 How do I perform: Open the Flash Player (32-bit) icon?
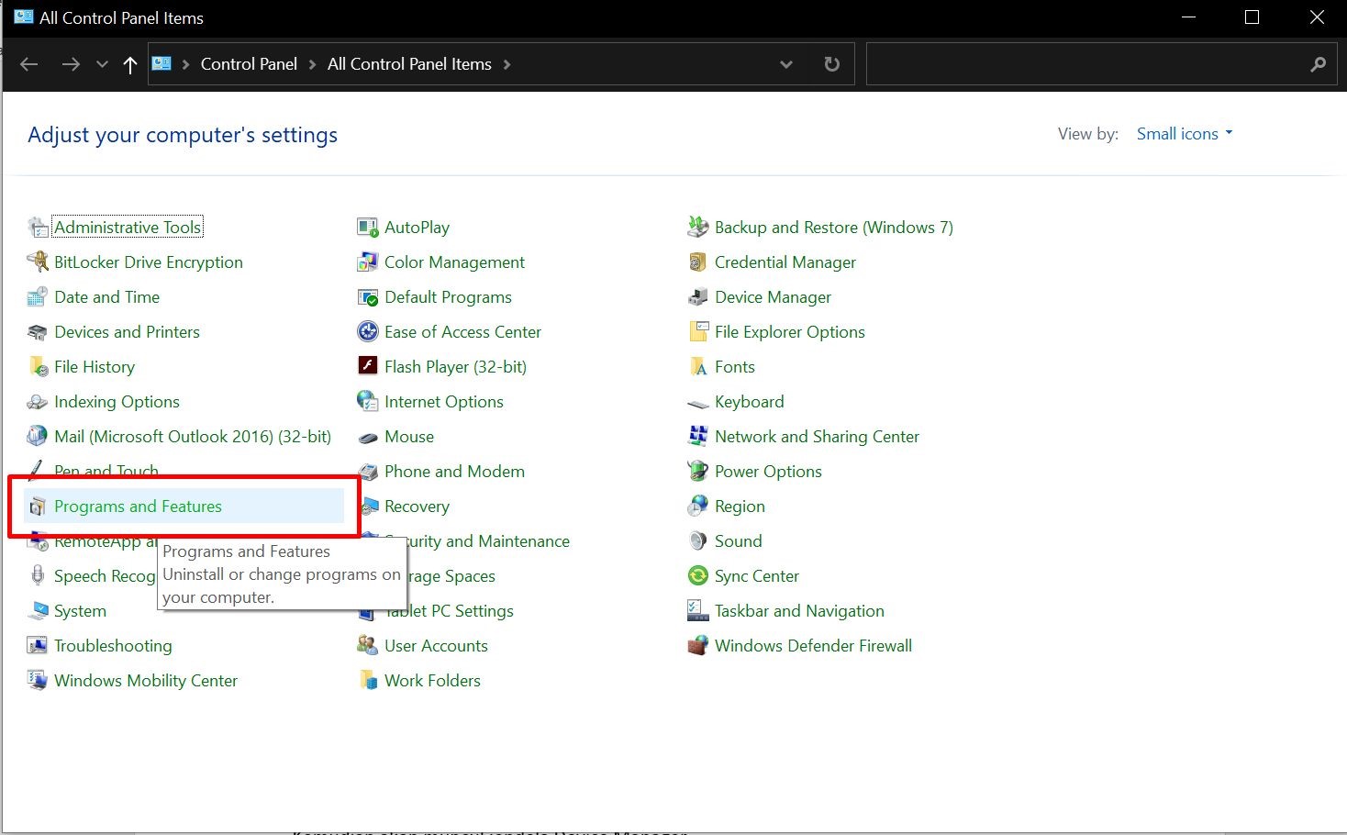pos(367,366)
